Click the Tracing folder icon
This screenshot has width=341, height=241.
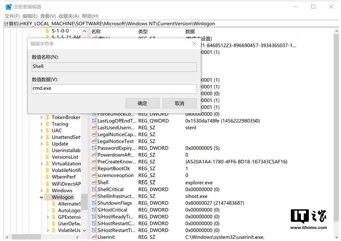(x=47, y=124)
